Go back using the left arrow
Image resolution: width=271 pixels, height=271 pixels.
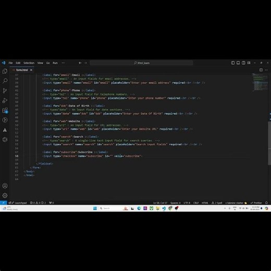pyautogui.click(x=80, y=63)
